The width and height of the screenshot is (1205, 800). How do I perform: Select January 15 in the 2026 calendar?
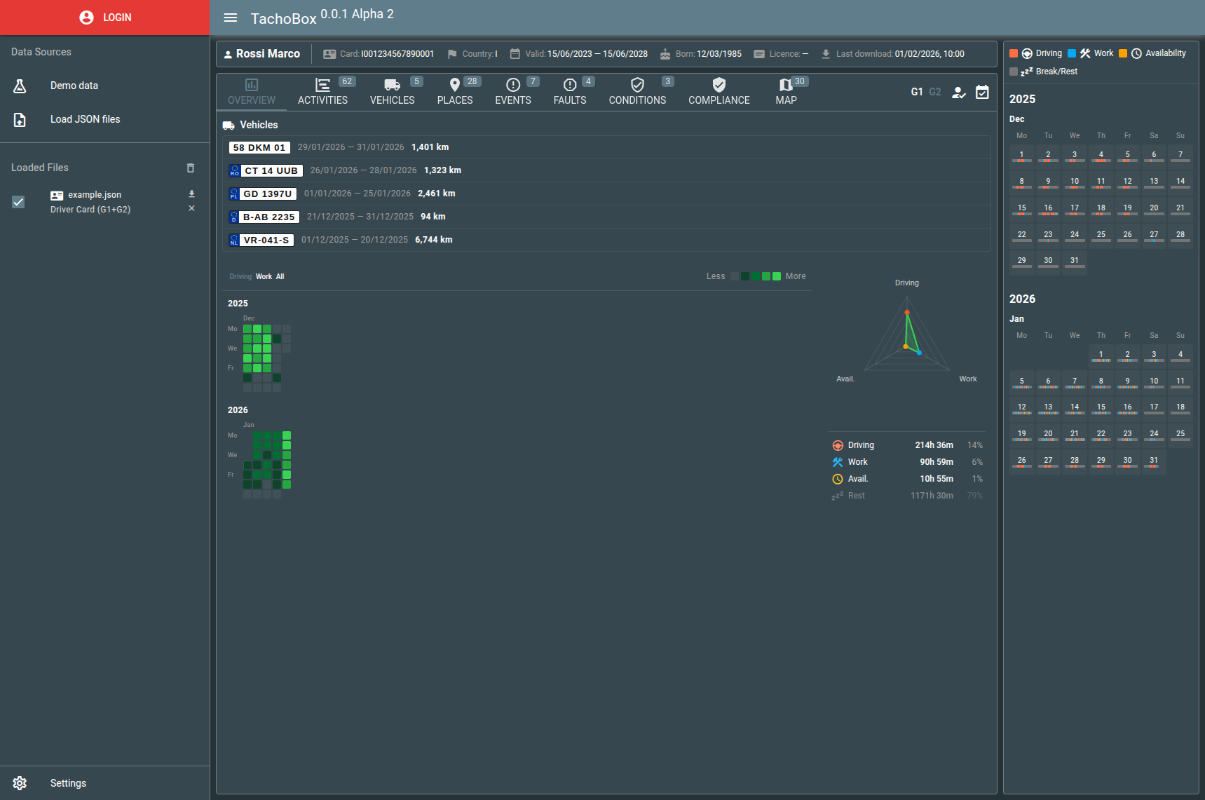[1101, 408]
